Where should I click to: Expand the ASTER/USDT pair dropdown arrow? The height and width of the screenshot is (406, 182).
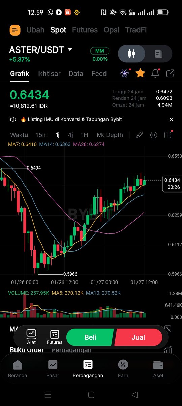70,49
